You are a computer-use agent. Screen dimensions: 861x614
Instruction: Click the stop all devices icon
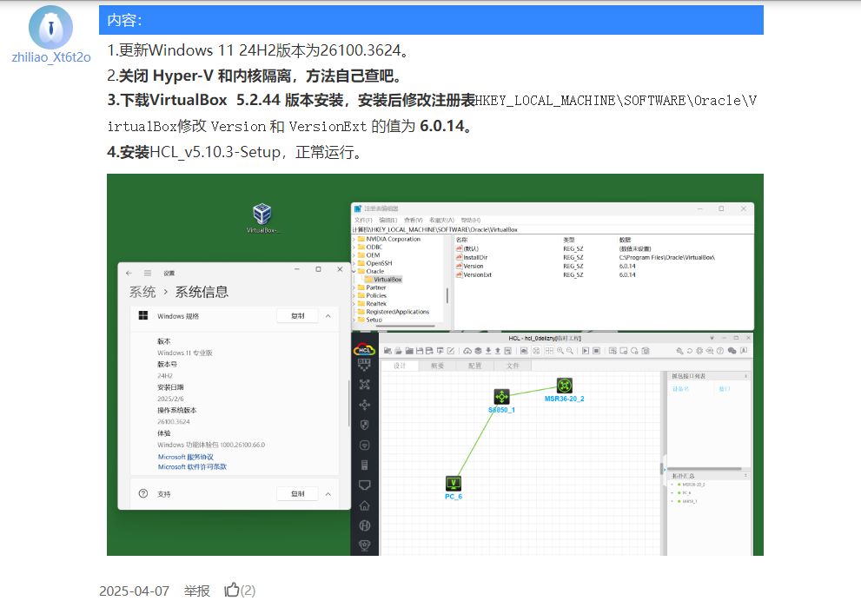tap(596, 351)
